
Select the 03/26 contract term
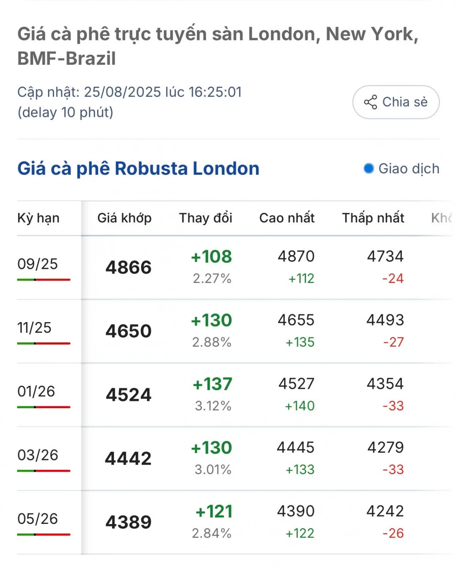click(x=38, y=455)
